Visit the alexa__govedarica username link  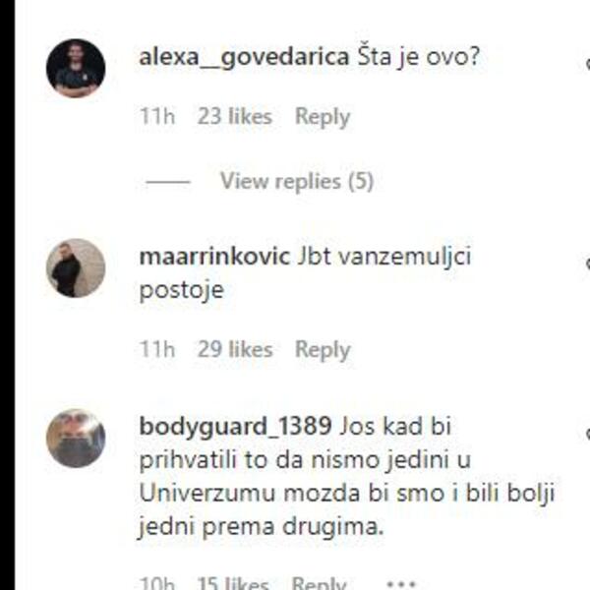point(244,58)
